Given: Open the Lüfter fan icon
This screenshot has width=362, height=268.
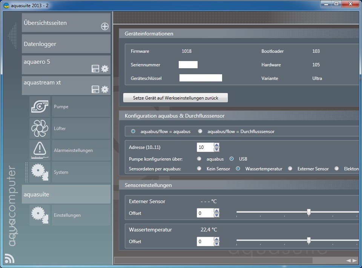Looking at the screenshot, I should pos(40,129).
